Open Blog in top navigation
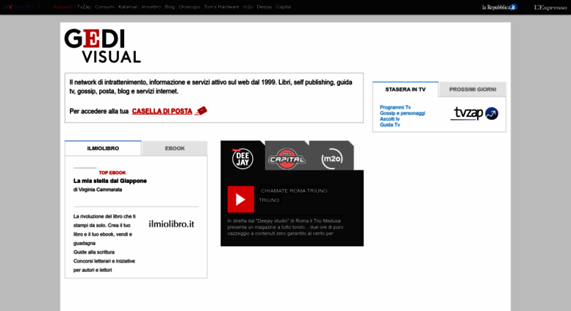This screenshot has height=311, width=571. [170, 7]
